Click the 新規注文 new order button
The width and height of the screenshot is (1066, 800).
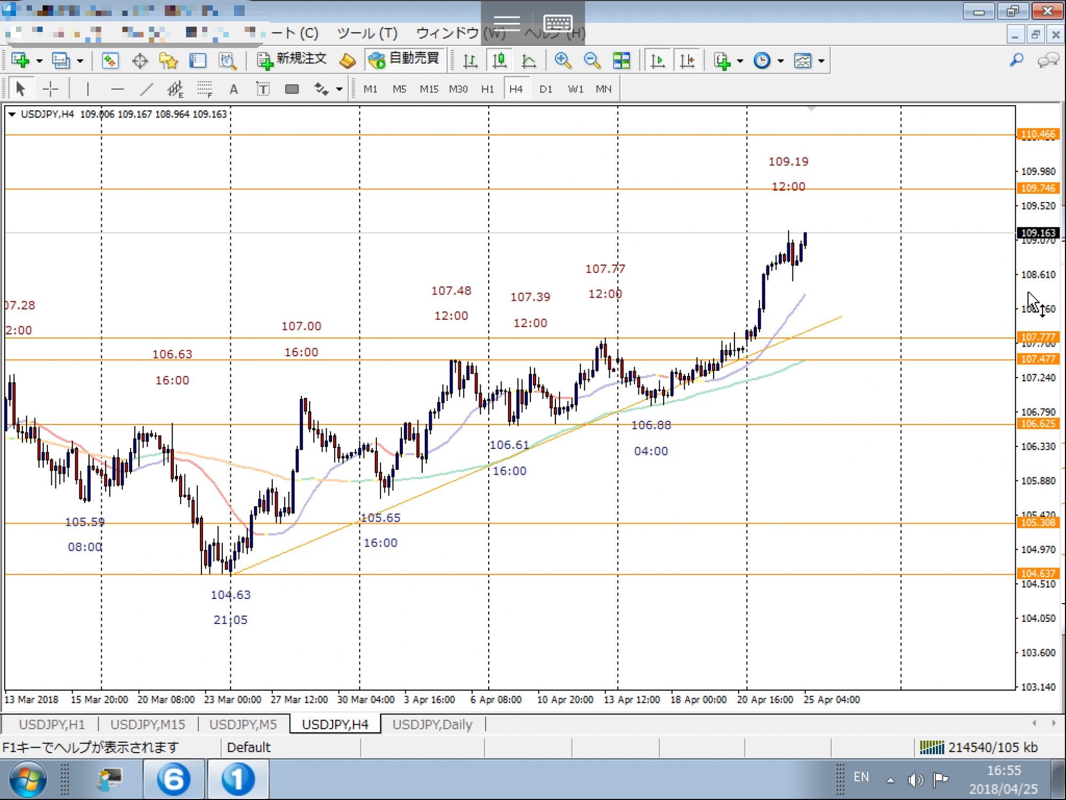click(x=292, y=60)
